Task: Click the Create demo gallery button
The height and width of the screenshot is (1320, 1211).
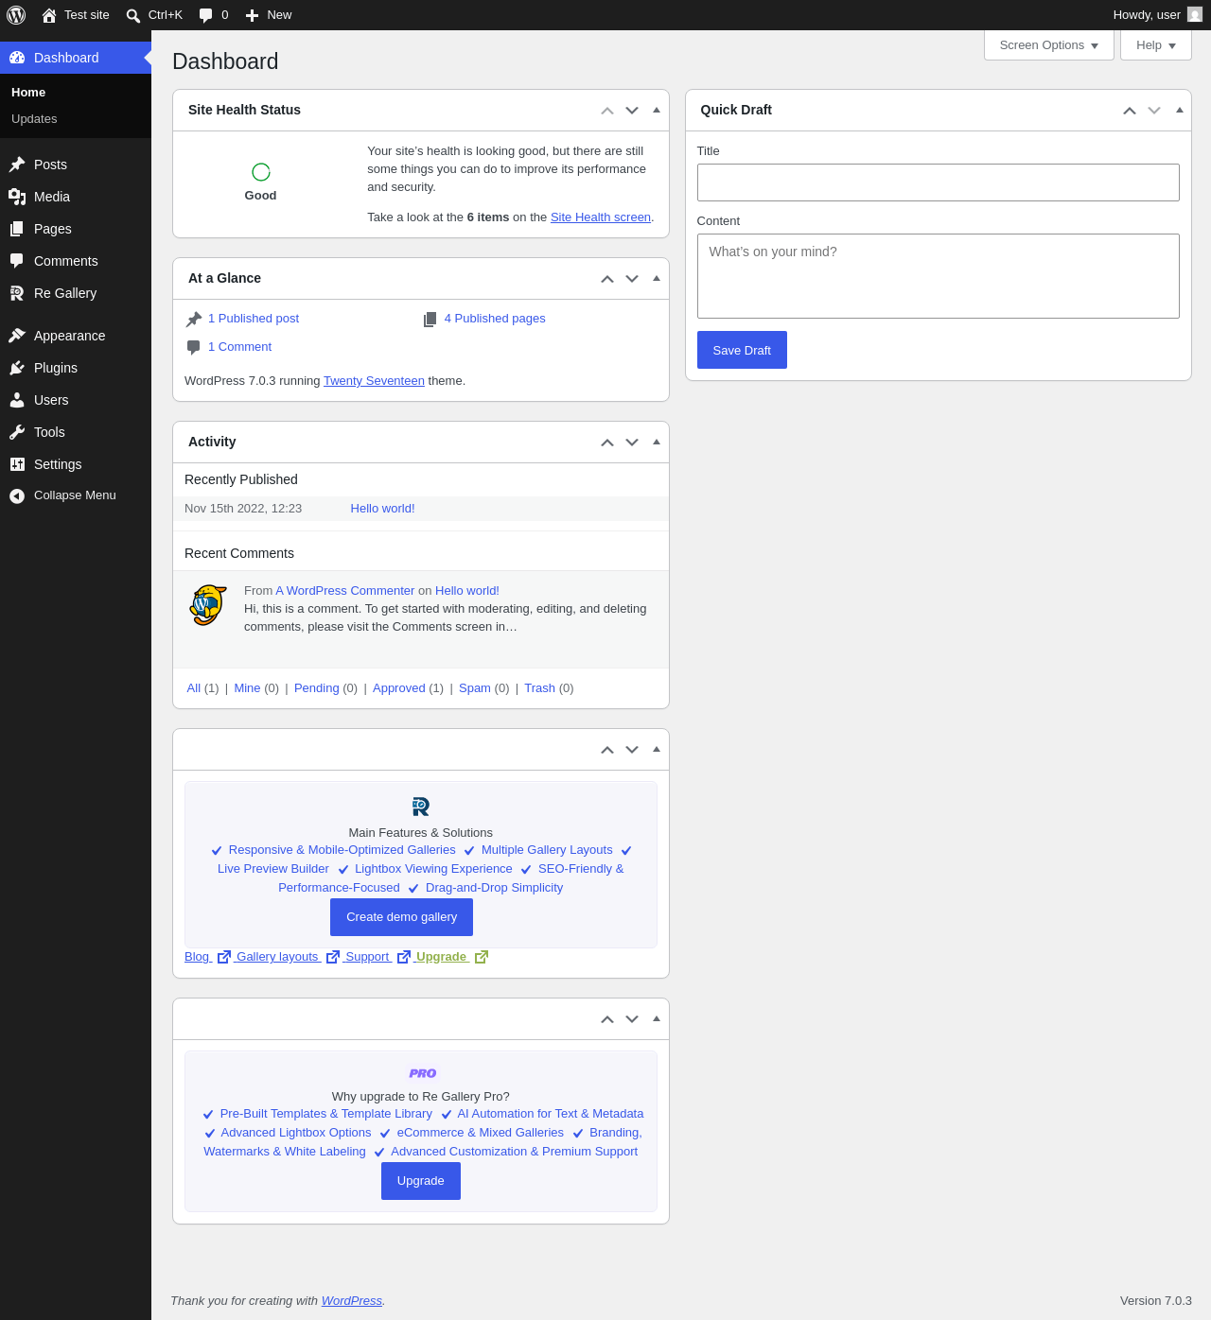Action: (x=401, y=917)
